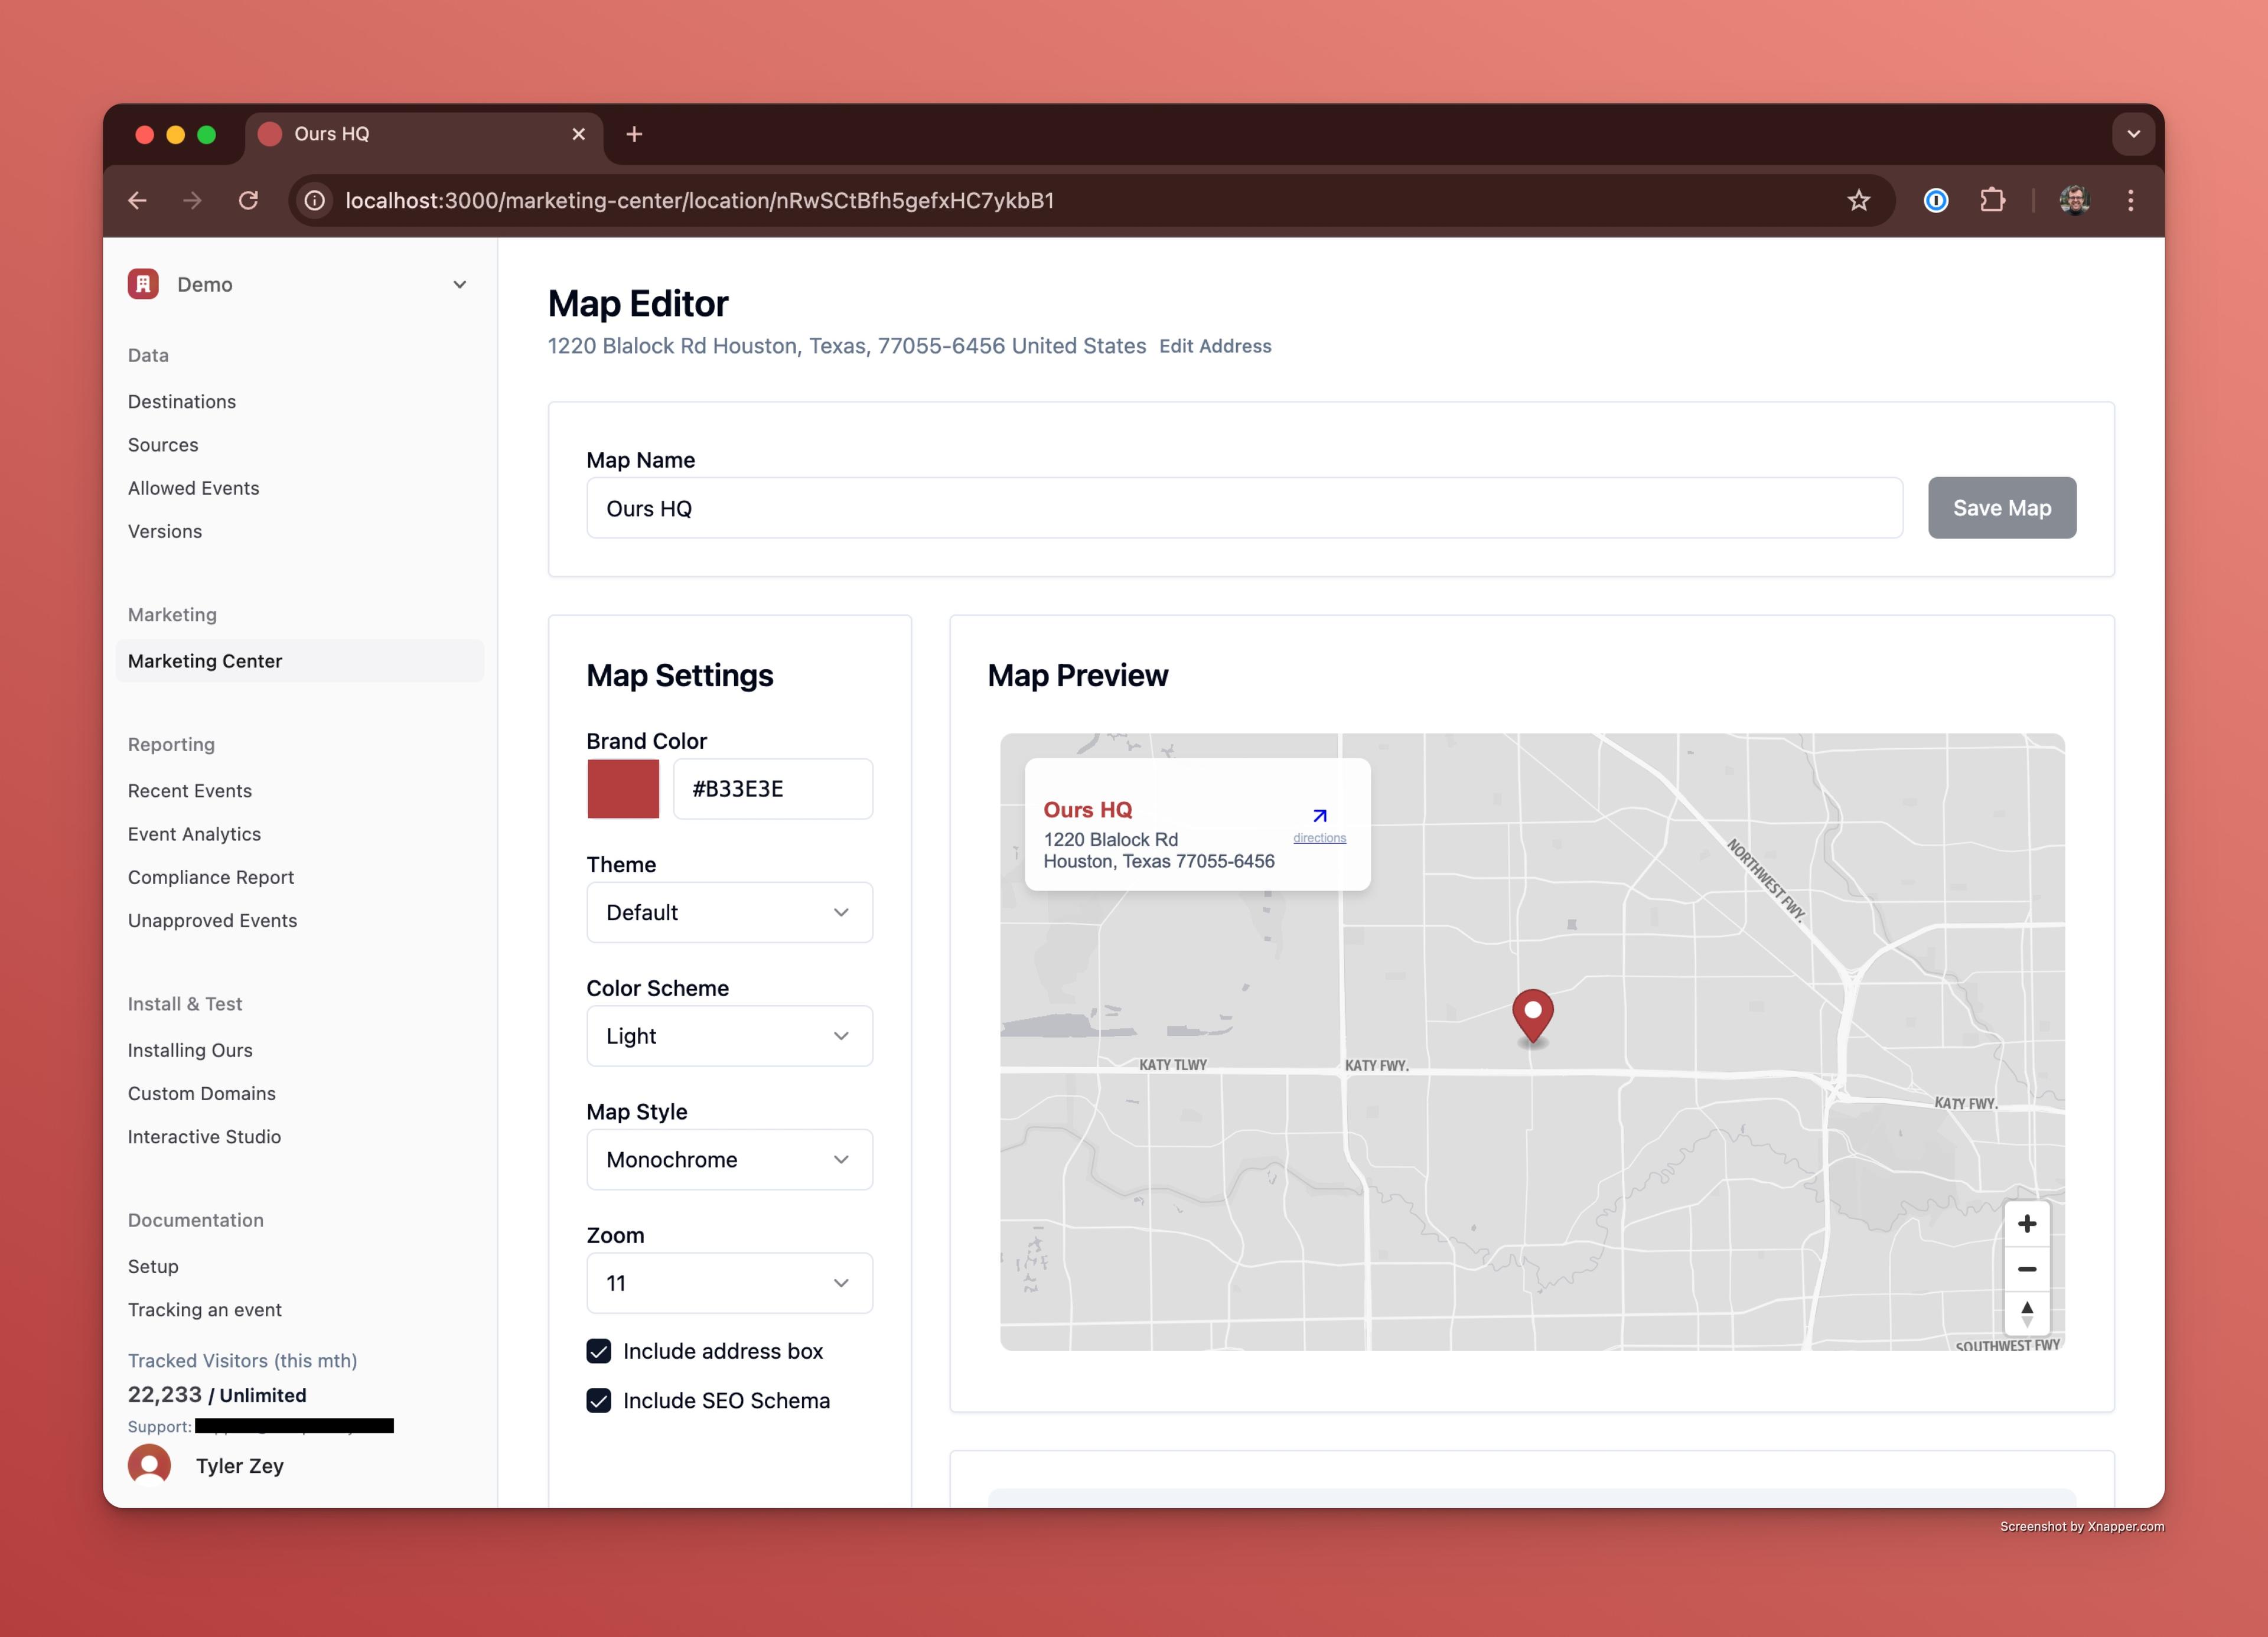The height and width of the screenshot is (1637, 2268).
Task: Uncheck Include address box
Action: [x=599, y=1351]
